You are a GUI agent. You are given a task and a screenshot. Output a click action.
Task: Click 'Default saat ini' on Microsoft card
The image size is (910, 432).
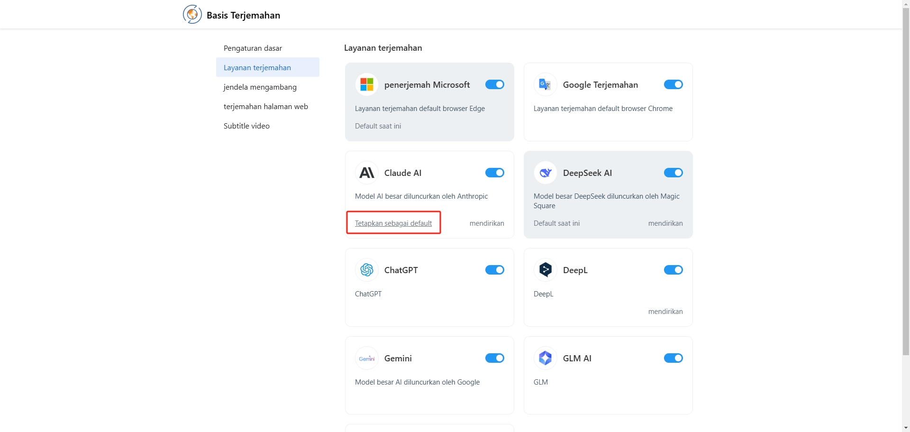click(x=378, y=126)
